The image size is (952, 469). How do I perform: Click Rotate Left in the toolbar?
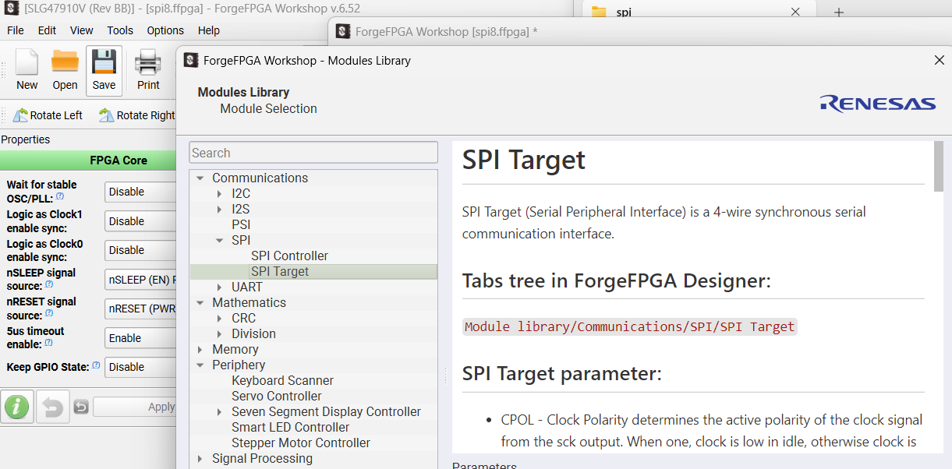point(48,115)
